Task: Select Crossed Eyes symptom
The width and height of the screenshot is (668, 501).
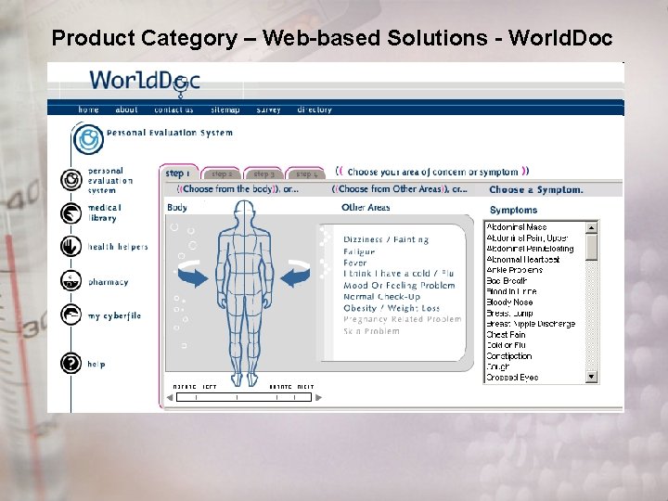Action: click(512, 378)
